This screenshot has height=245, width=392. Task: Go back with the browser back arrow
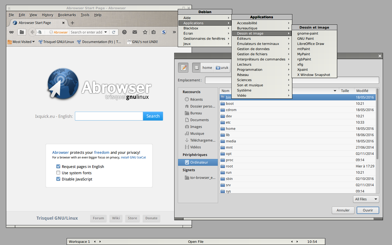pos(32,32)
